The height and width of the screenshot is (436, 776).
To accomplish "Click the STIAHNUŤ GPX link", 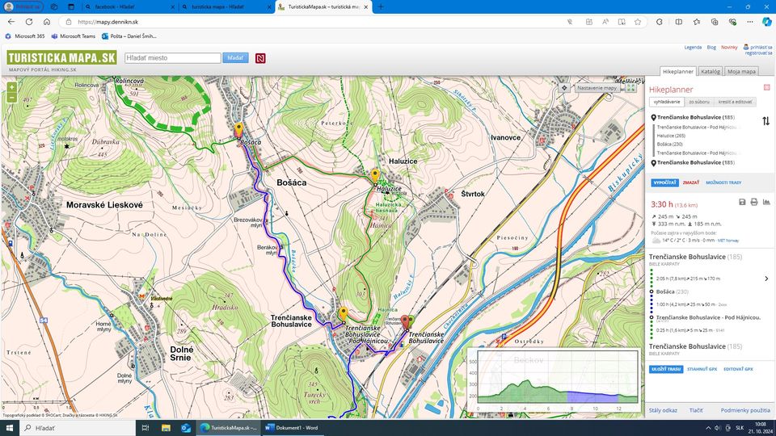I will [x=702, y=369].
